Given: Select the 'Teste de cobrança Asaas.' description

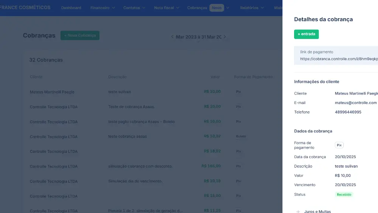Looking at the screenshot, I should [132, 107].
